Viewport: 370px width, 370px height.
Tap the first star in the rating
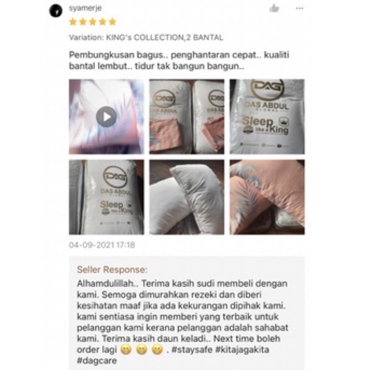coord(73,22)
